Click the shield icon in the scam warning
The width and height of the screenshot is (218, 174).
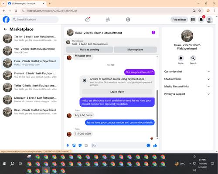pyautogui.click(x=85, y=80)
